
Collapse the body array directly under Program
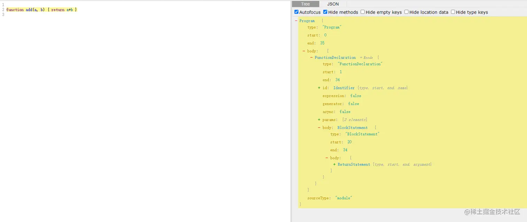pyautogui.click(x=304, y=51)
